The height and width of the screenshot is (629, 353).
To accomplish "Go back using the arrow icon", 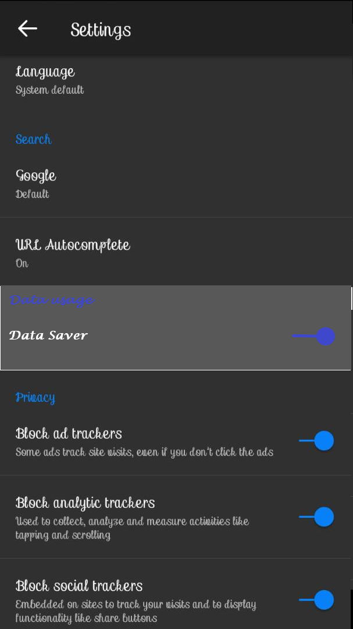I will pyautogui.click(x=27, y=29).
